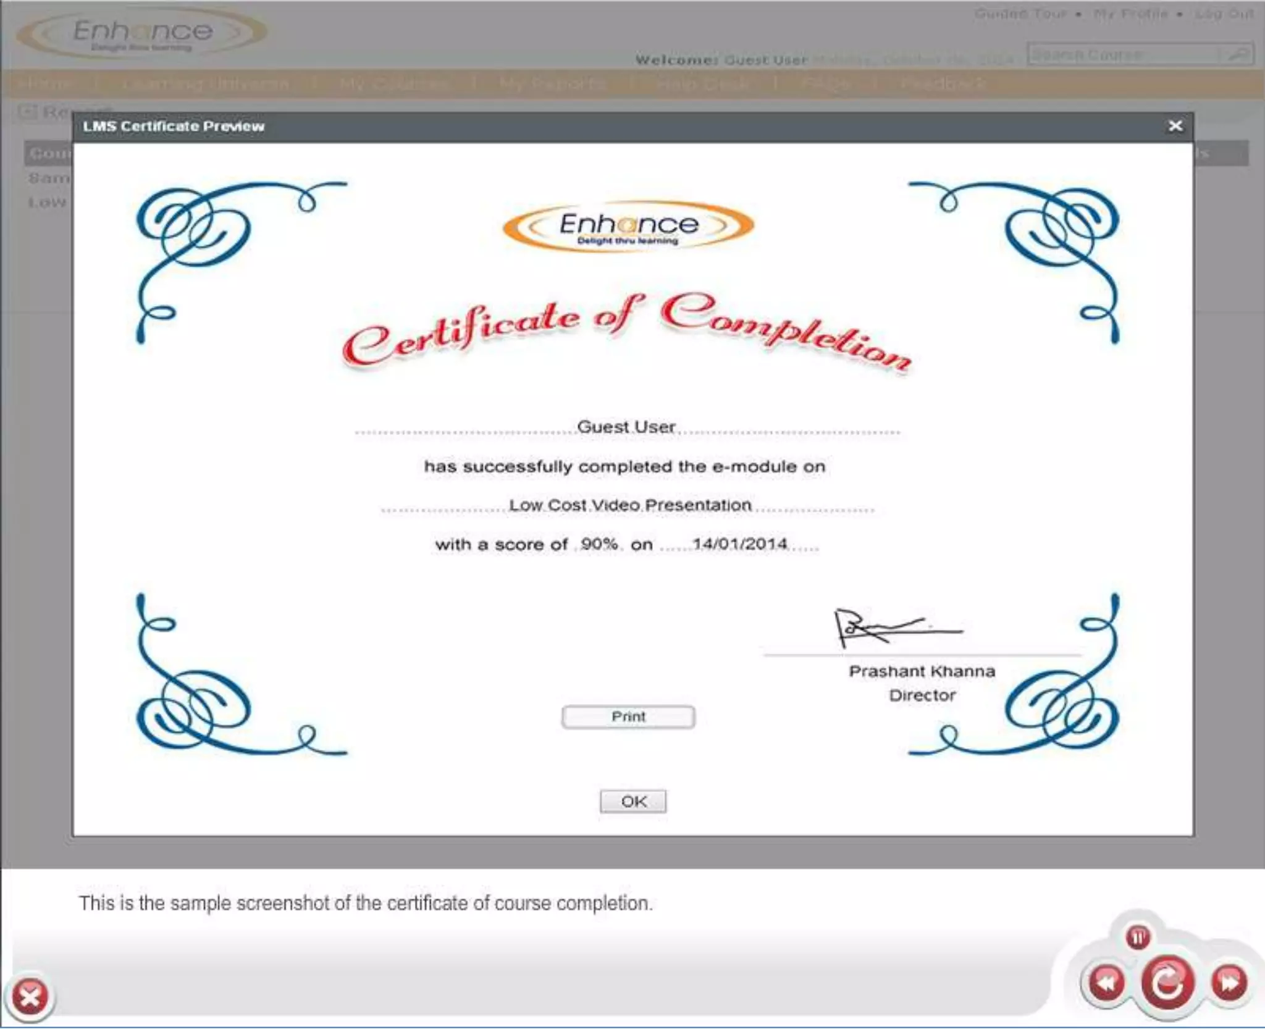Open the My Courses menu
1265x1029 pixels.
coord(393,84)
